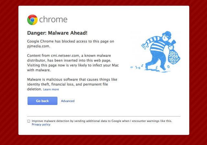Enable sending additional data to Google checkbox
Screen dimensions: 207x145
click(x=29, y=121)
